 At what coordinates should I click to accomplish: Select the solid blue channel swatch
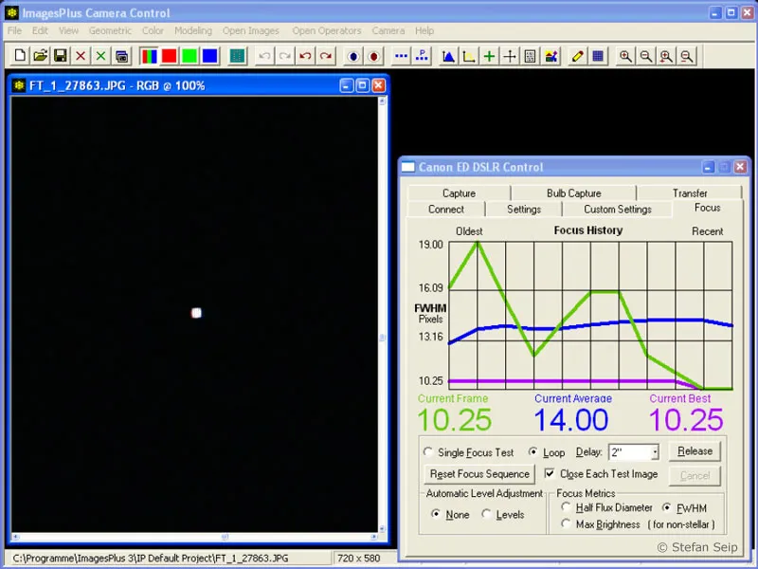click(x=209, y=56)
